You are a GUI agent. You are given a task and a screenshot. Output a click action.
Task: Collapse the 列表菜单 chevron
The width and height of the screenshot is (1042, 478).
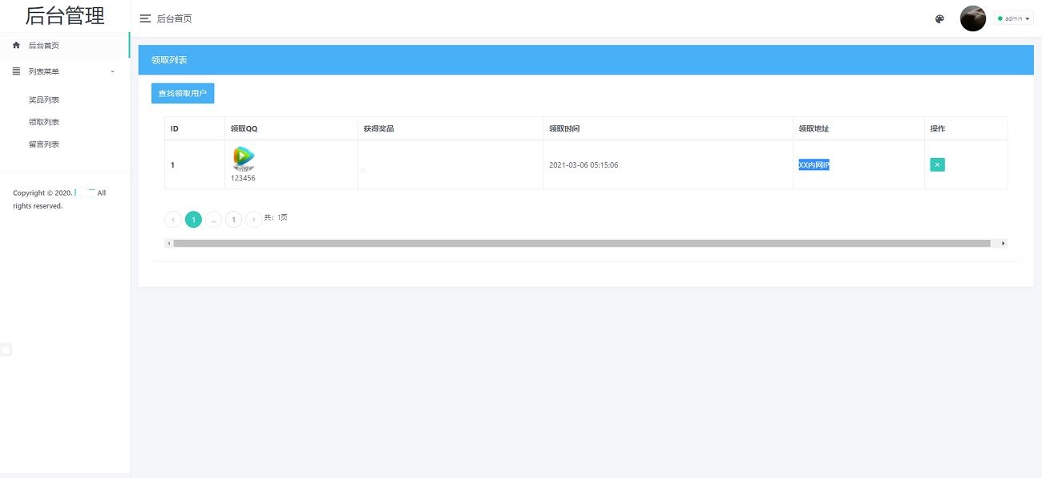pyautogui.click(x=112, y=71)
